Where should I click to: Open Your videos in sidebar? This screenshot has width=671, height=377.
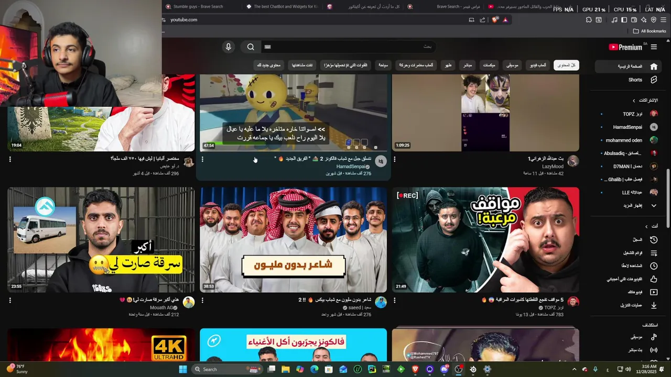pyautogui.click(x=627, y=292)
